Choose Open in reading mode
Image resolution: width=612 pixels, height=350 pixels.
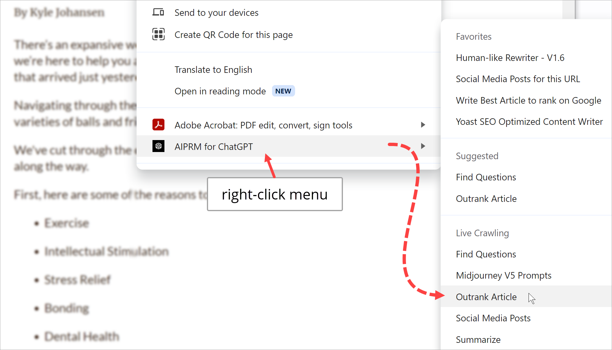[x=220, y=91]
